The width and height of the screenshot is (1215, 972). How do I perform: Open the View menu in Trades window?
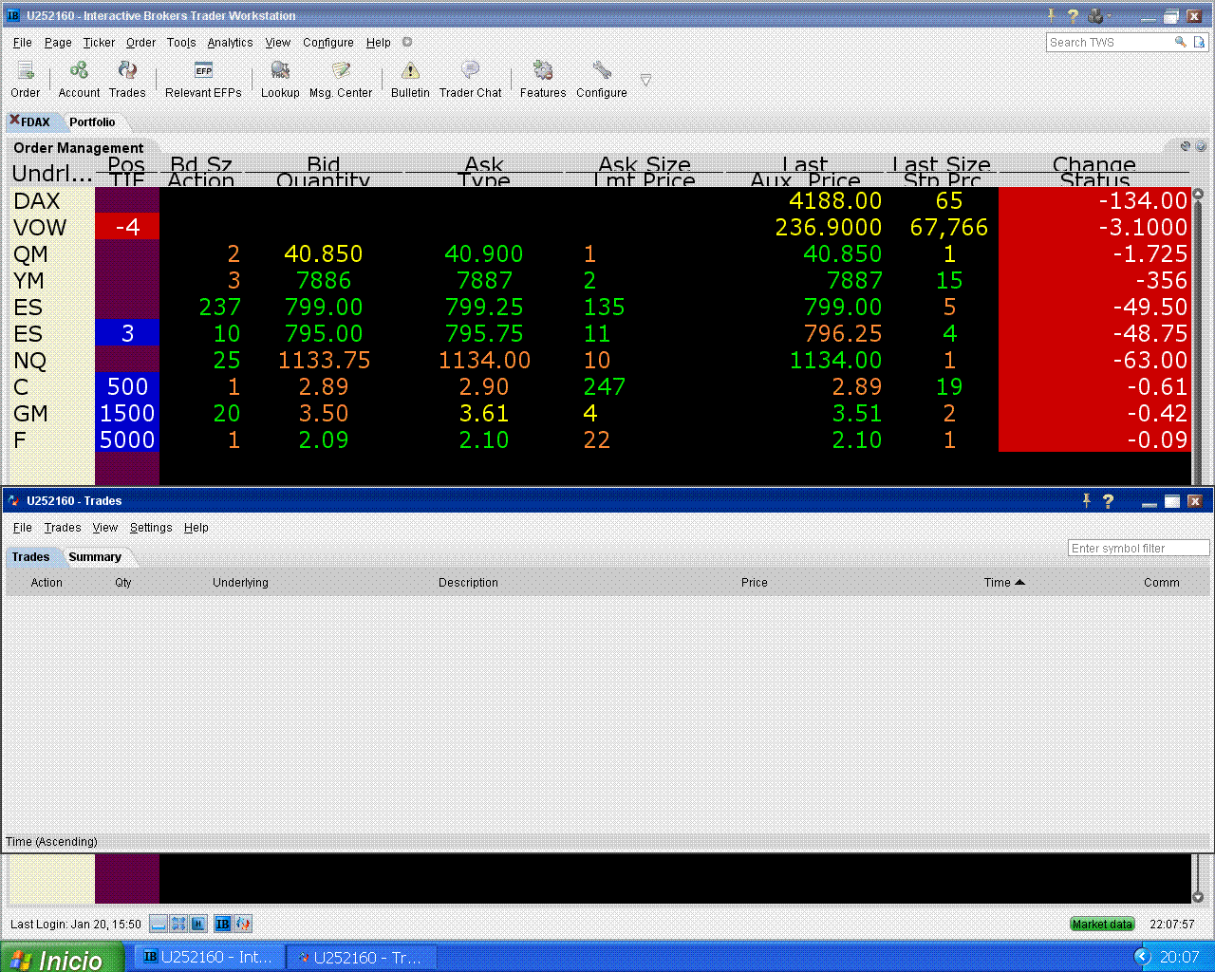pos(105,528)
